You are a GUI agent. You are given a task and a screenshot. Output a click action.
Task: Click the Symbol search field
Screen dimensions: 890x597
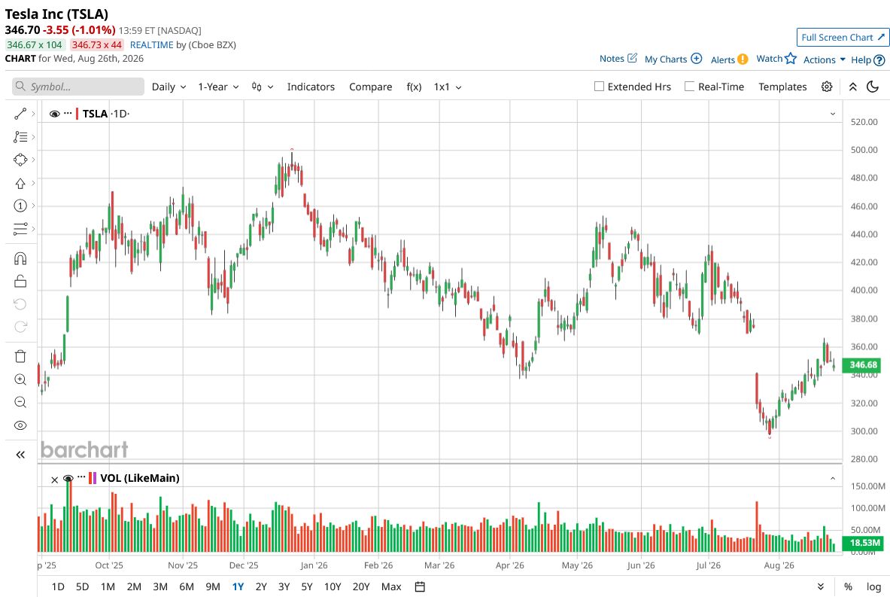[x=78, y=87]
